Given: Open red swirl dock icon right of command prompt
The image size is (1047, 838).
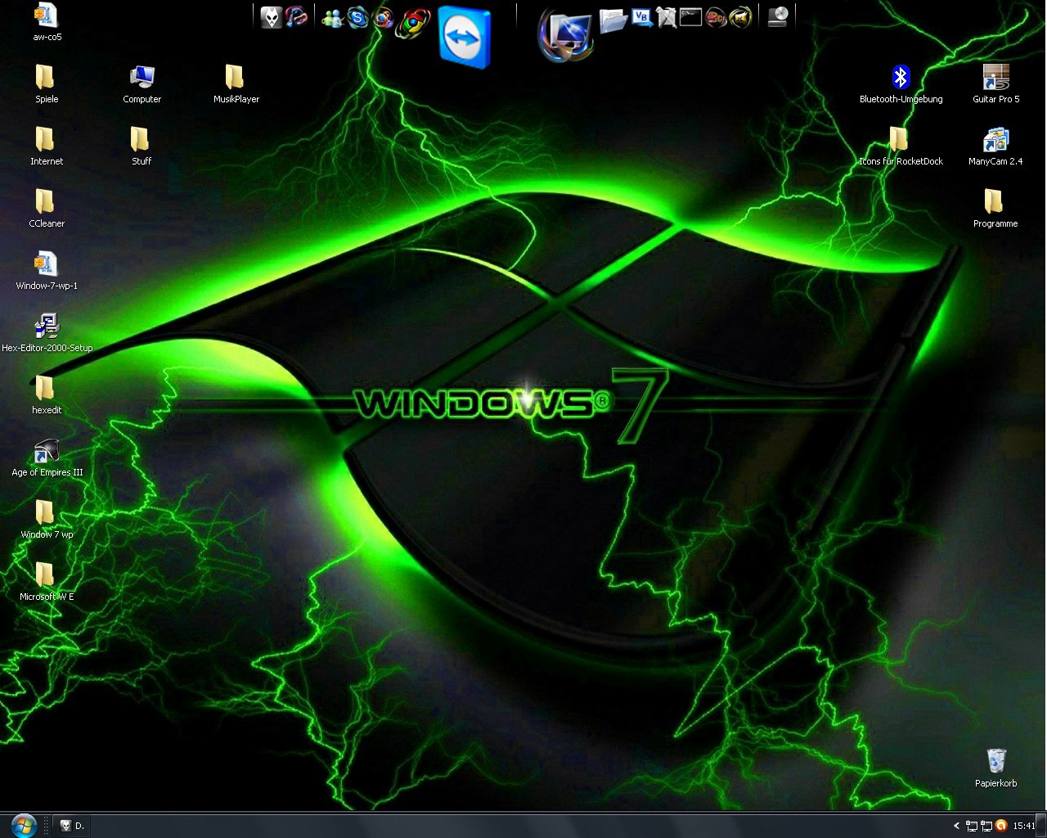Looking at the screenshot, I should pyautogui.click(x=716, y=17).
